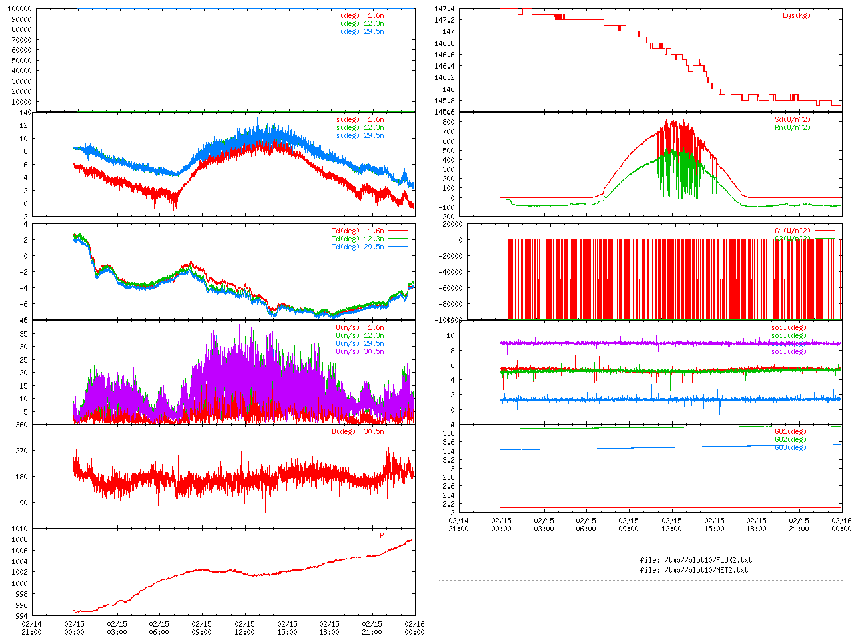Click the 147.4 tick label on Lys axis
854x640 pixels.
click(x=444, y=9)
